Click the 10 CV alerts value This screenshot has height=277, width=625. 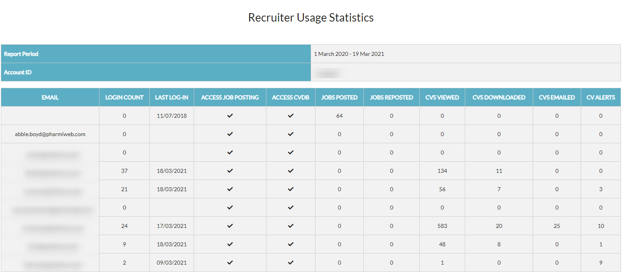tap(601, 226)
